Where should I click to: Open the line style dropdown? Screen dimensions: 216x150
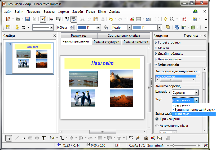pyautogui.click(x=51, y=28)
